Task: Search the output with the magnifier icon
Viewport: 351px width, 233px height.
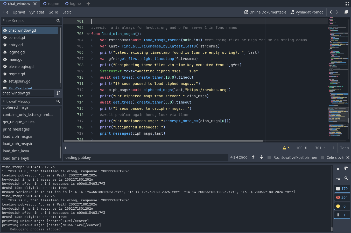Action: (x=347, y=178)
